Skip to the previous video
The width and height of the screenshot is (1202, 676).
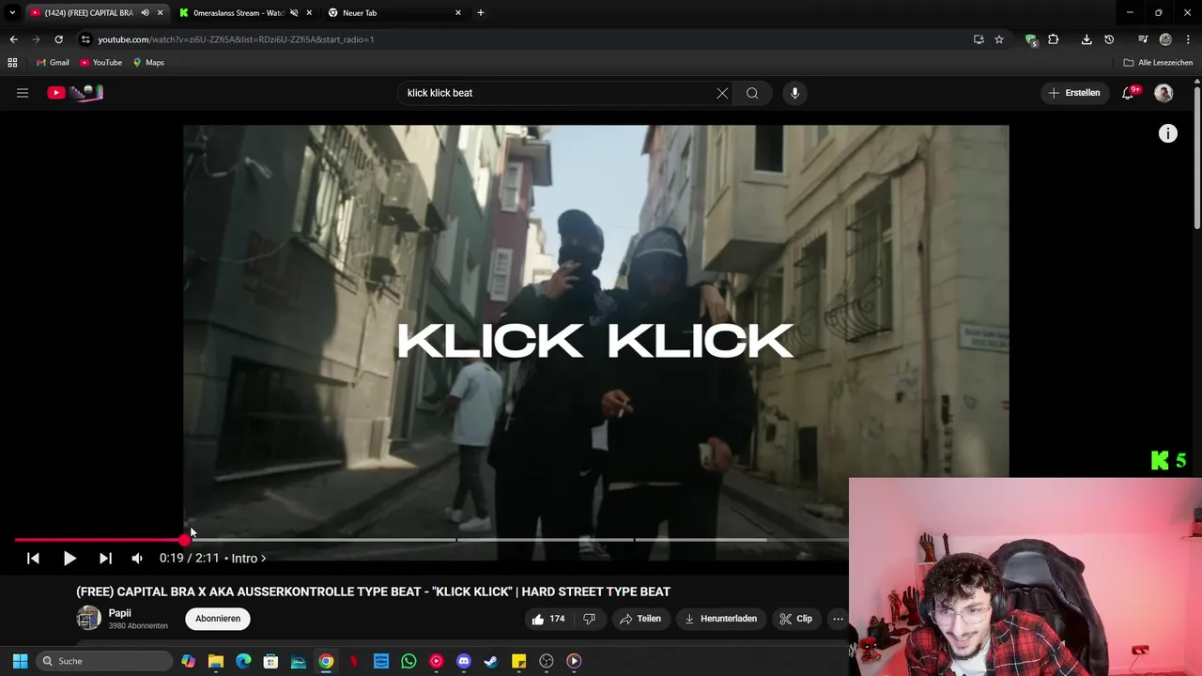click(x=33, y=558)
